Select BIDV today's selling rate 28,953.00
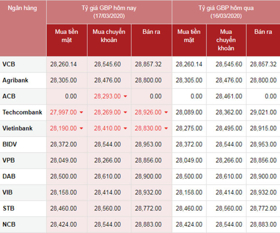The width and height of the screenshot is (280, 233). [148, 144]
